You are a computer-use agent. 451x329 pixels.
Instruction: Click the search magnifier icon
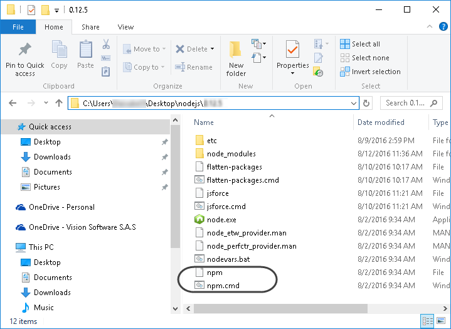click(x=433, y=103)
